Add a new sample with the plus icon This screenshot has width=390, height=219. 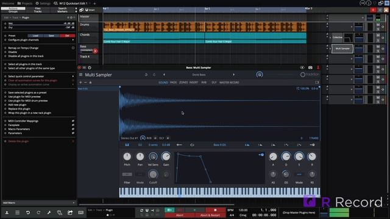(80, 83)
